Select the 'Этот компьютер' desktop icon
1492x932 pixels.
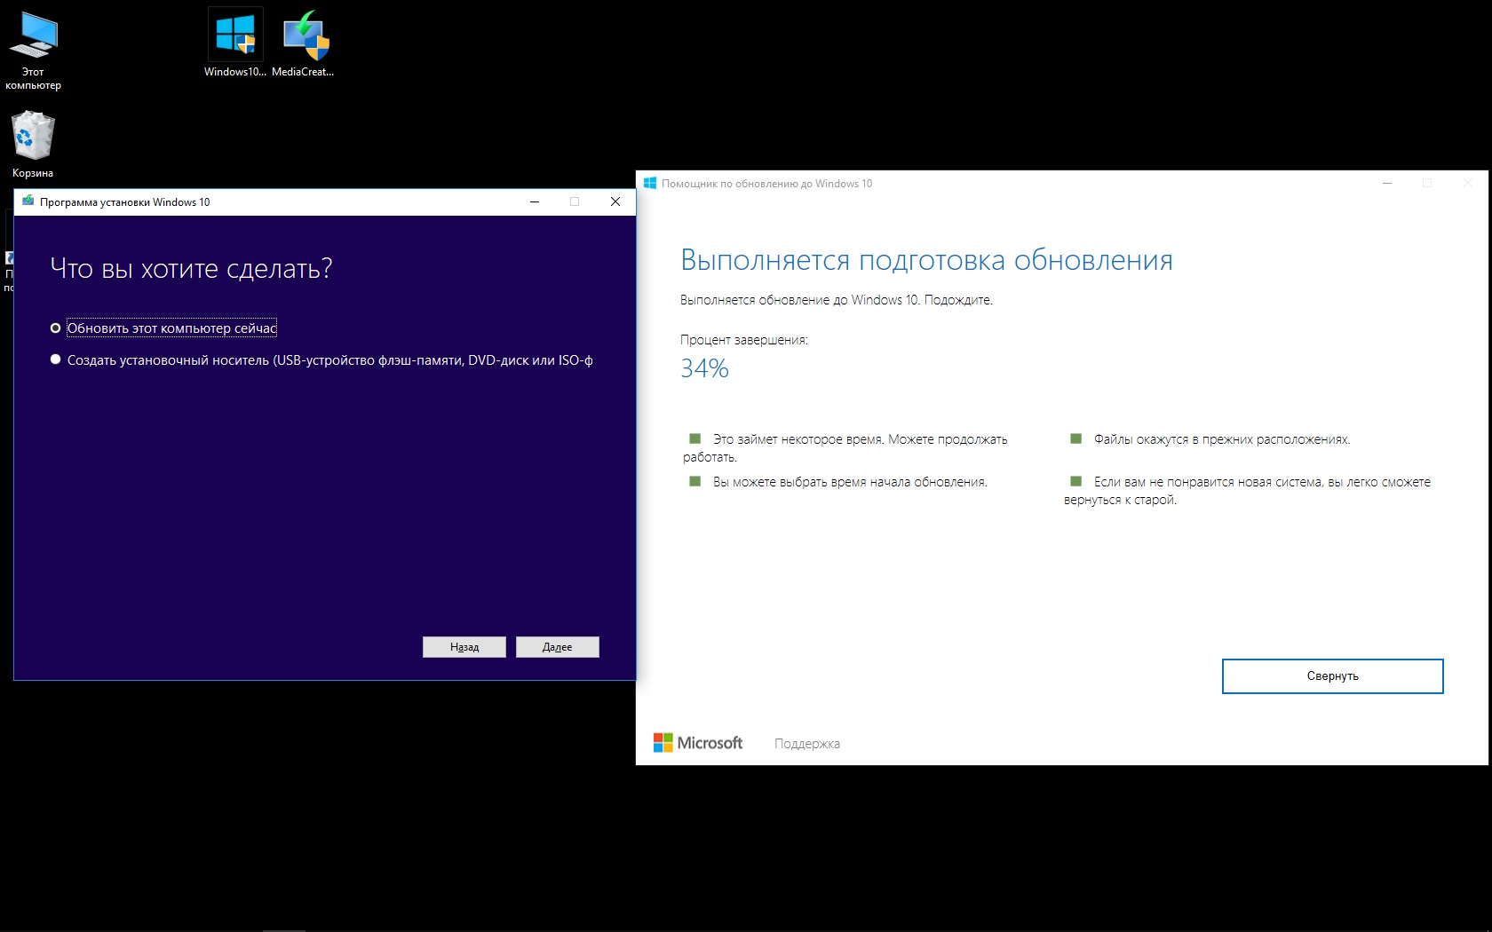[34, 50]
